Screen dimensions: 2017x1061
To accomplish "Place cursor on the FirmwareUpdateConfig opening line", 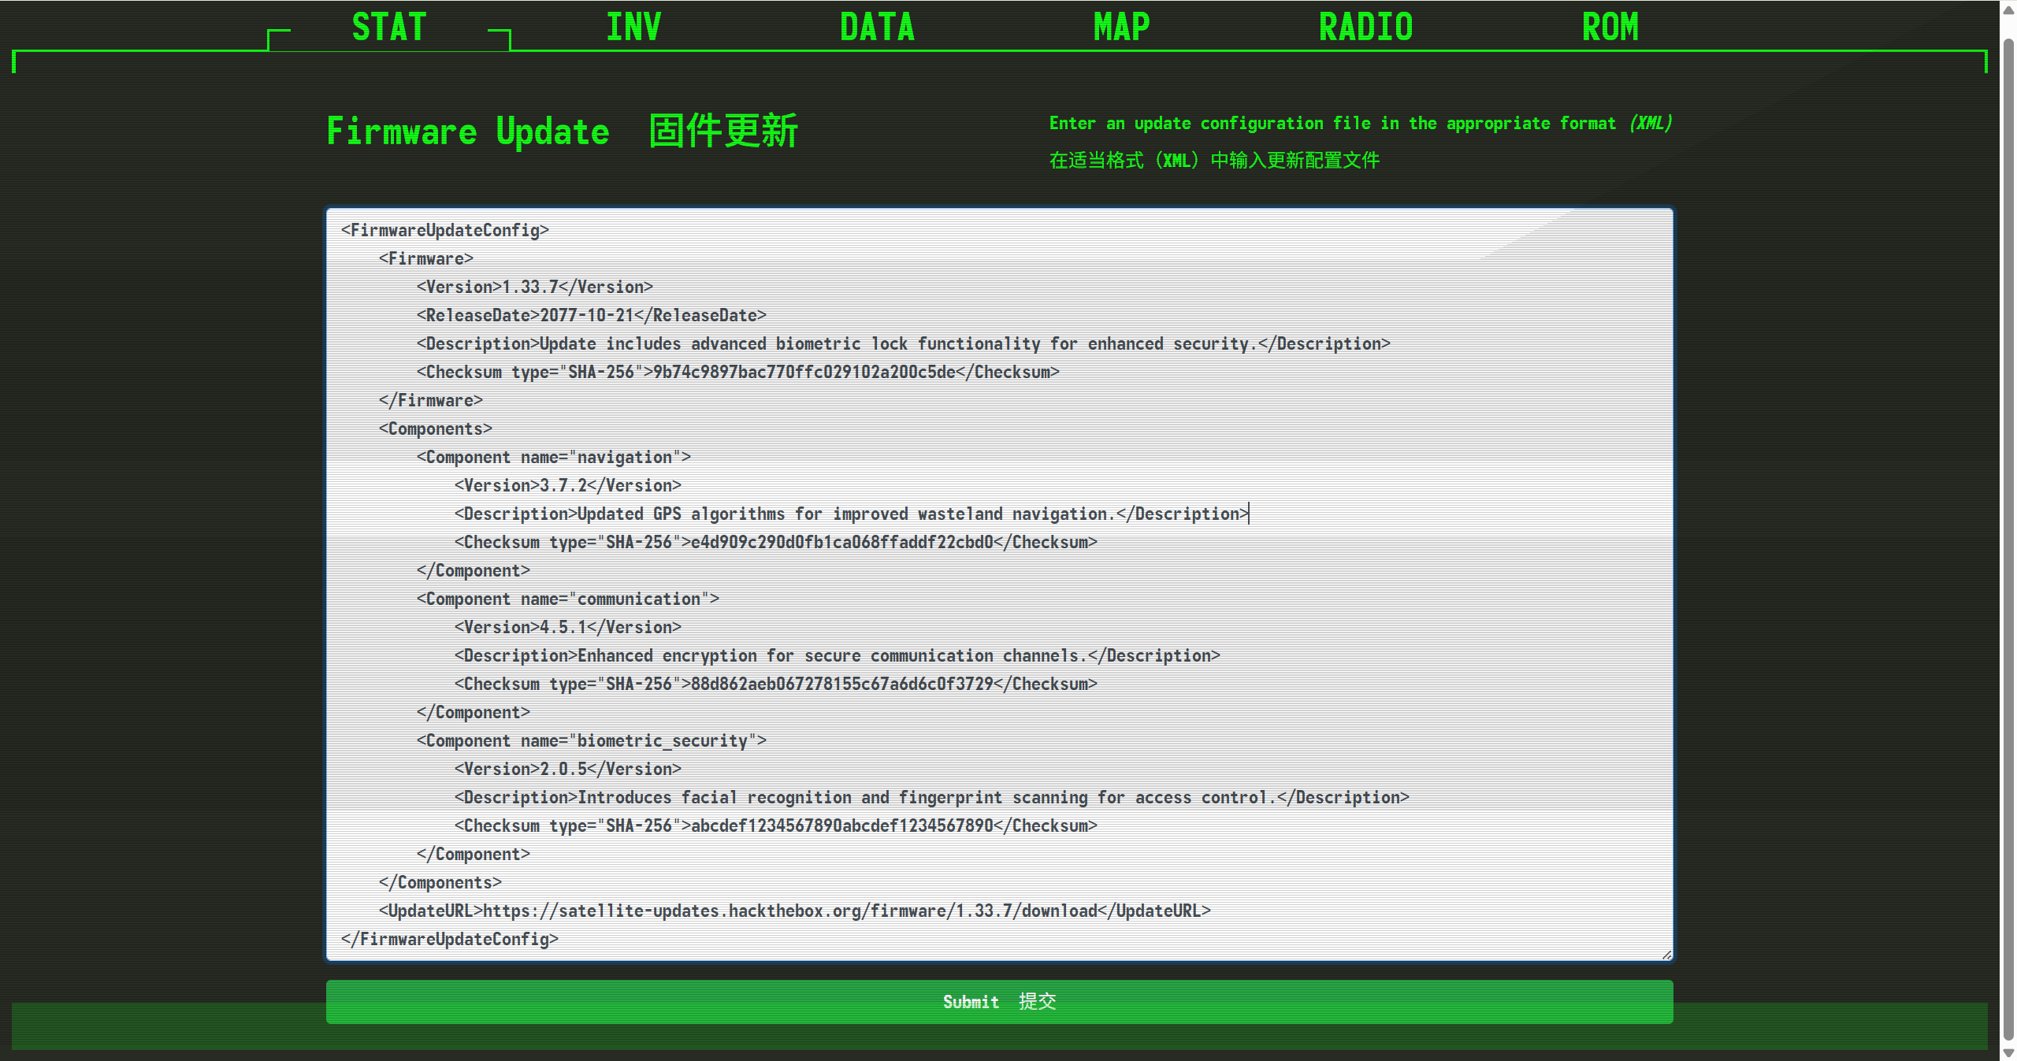I will coord(445,230).
